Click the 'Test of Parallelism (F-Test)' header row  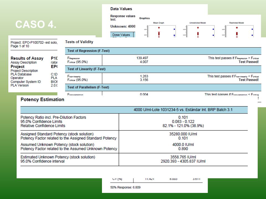(163, 87)
